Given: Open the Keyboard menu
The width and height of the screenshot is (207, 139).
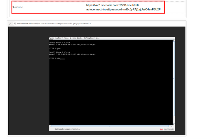Looking at the screenshot, I should point(59,38).
